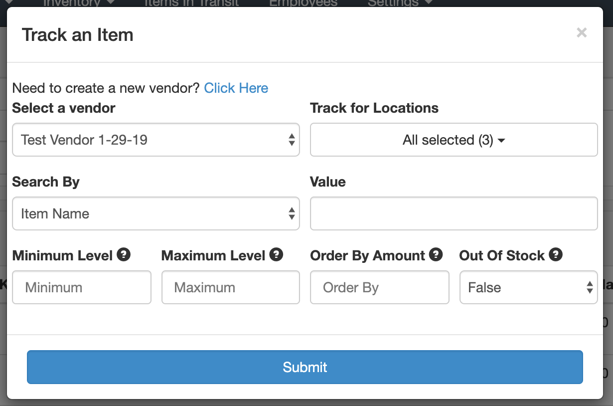Open the Inventory menu in navbar
This screenshot has height=406, width=613.
click(x=79, y=3)
